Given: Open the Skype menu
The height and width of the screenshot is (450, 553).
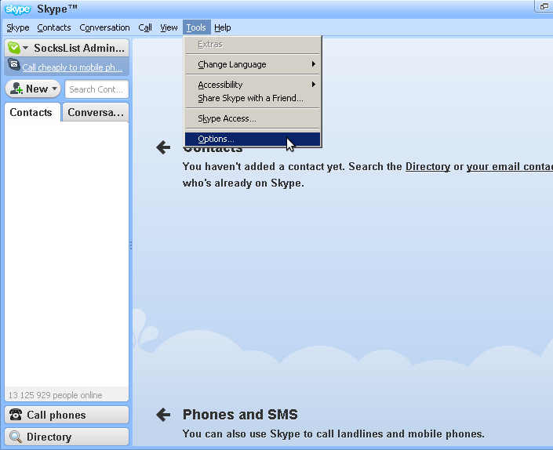Looking at the screenshot, I should (x=18, y=27).
